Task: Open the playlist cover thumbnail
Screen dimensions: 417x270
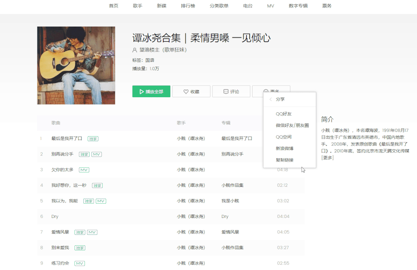Action: click(76, 65)
